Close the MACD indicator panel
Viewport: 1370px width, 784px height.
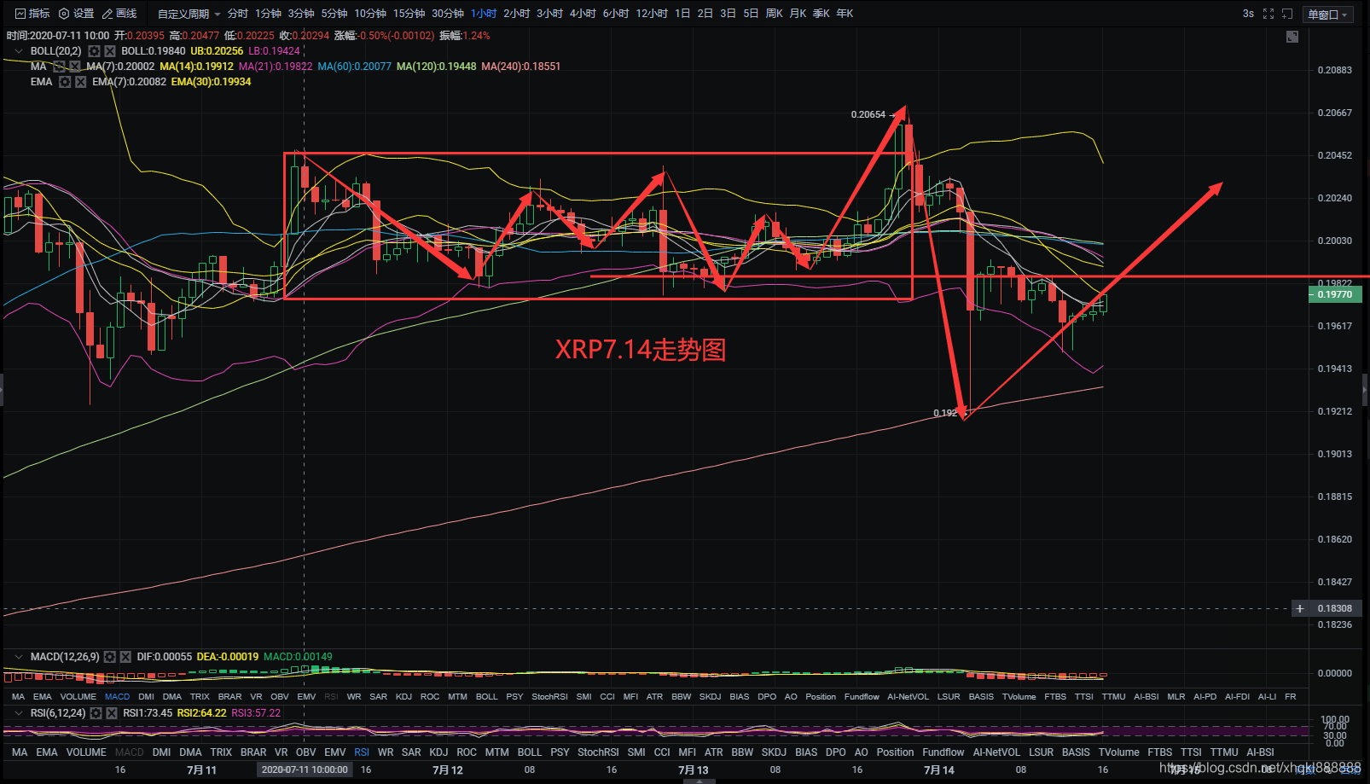(x=126, y=657)
